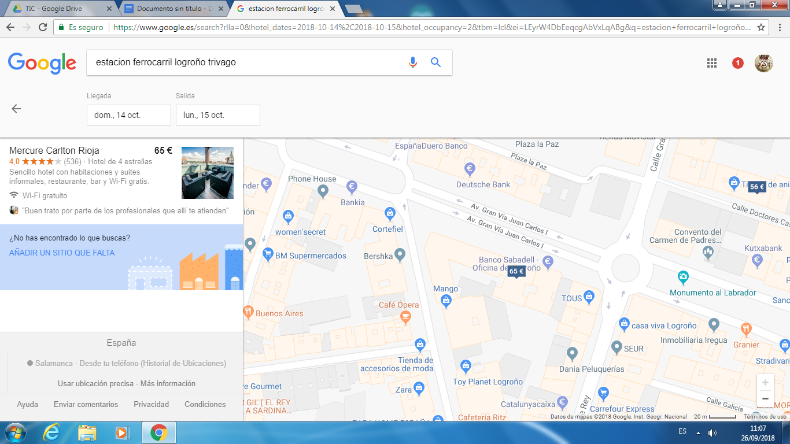
Task: Click the Más información link
Action: [168, 383]
